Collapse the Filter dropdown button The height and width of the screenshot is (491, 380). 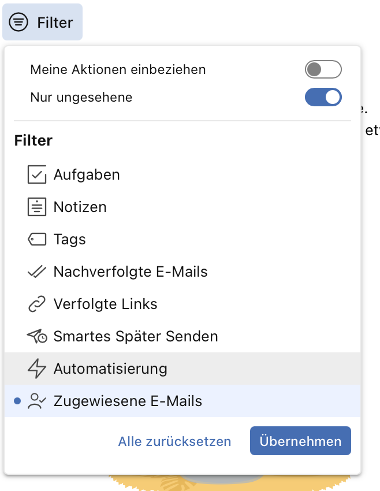[42, 22]
